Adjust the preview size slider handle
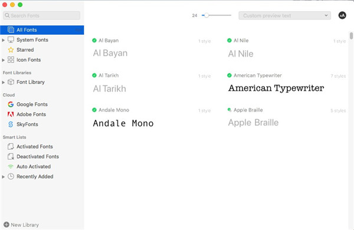 point(206,15)
